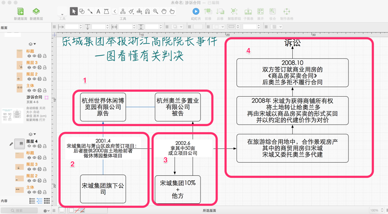Select the diagramming tool

123,11
